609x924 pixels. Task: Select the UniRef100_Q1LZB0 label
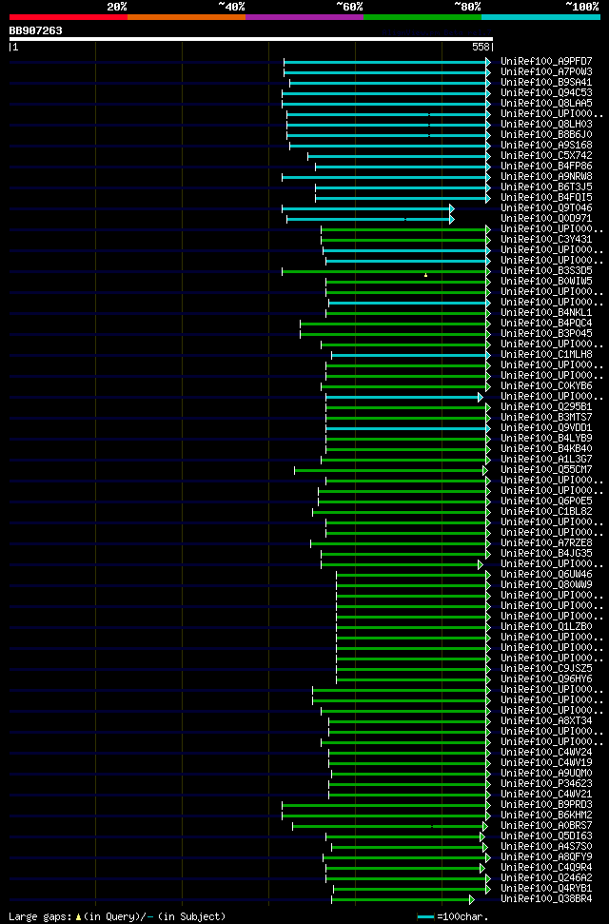tap(546, 627)
